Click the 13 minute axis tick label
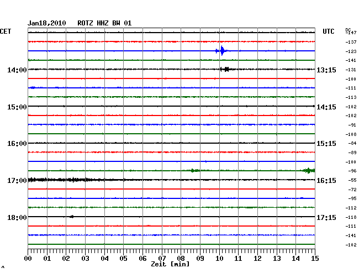This screenshot has width=359, height=273. (x=277, y=259)
